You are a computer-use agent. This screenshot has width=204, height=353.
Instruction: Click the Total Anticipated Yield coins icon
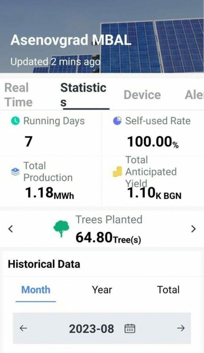click(x=117, y=171)
